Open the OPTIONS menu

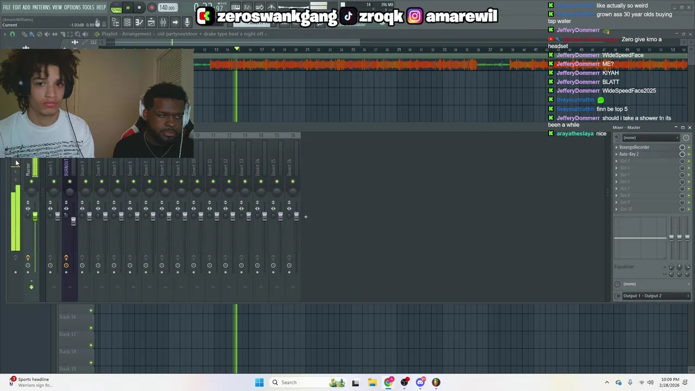click(x=72, y=7)
